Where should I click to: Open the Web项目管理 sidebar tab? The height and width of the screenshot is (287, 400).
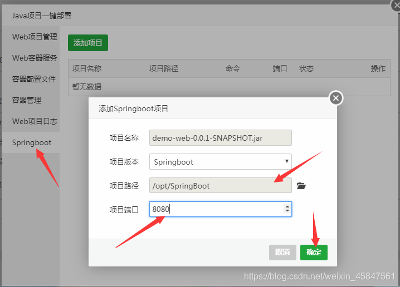(31, 37)
